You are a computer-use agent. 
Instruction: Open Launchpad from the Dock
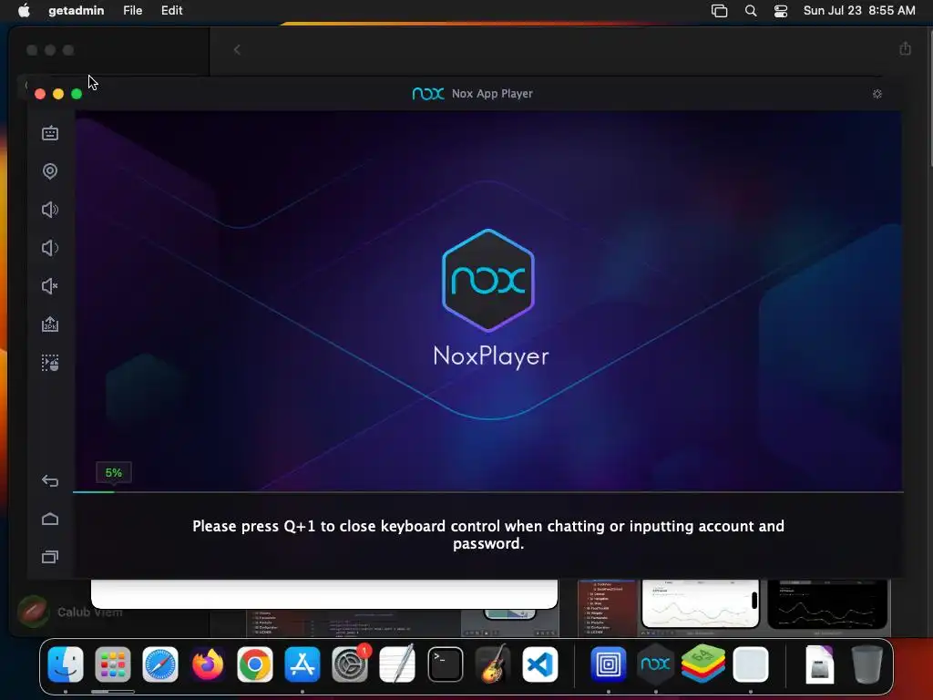click(112, 664)
